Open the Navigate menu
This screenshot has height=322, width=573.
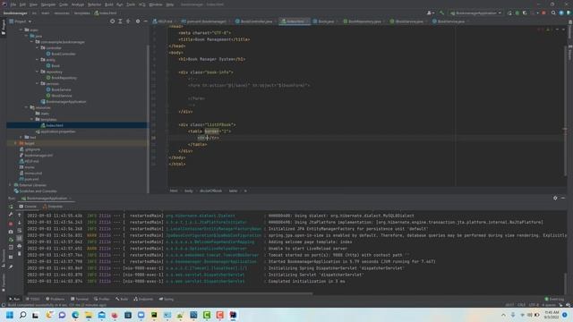click(47, 4)
